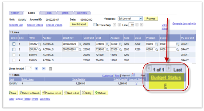Select the checkbox for line 1

(x=14, y=44)
